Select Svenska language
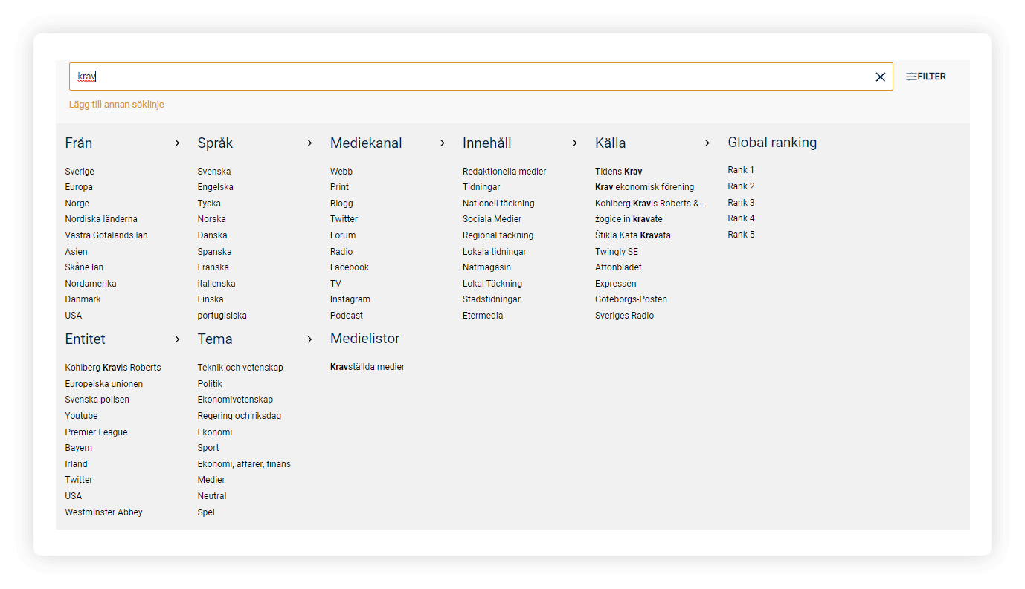 pyautogui.click(x=214, y=172)
